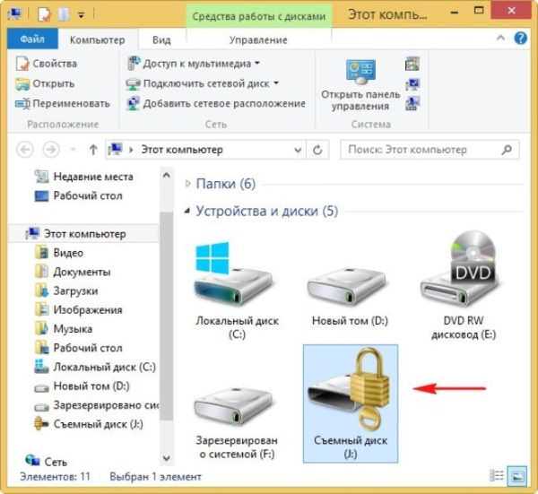Click the window system menu icon in title bar
The width and height of the screenshot is (538, 494).
[14, 13]
